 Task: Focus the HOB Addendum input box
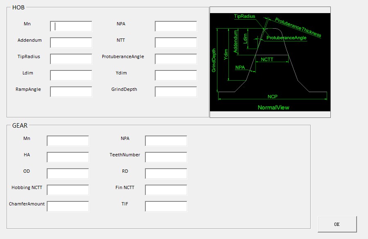(x=71, y=43)
